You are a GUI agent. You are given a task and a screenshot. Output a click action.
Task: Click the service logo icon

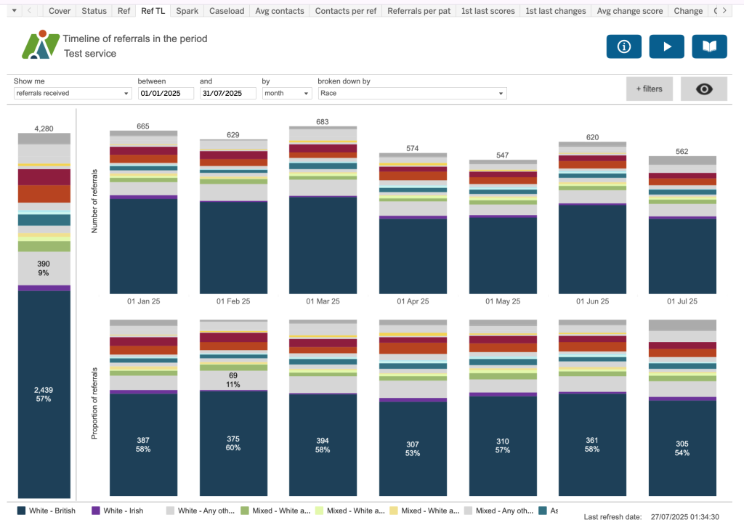(39, 45)
